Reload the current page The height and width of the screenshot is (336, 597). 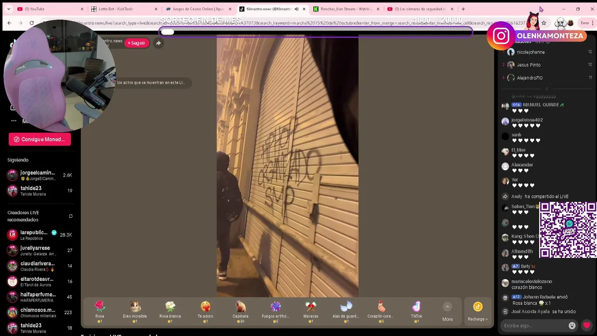pyautogui.click(x=32, y=23)
